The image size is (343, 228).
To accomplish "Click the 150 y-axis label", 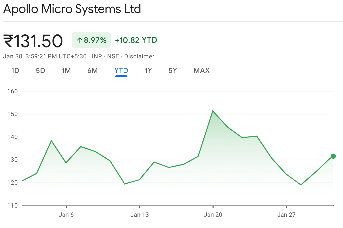I will [x=13, y=114].
